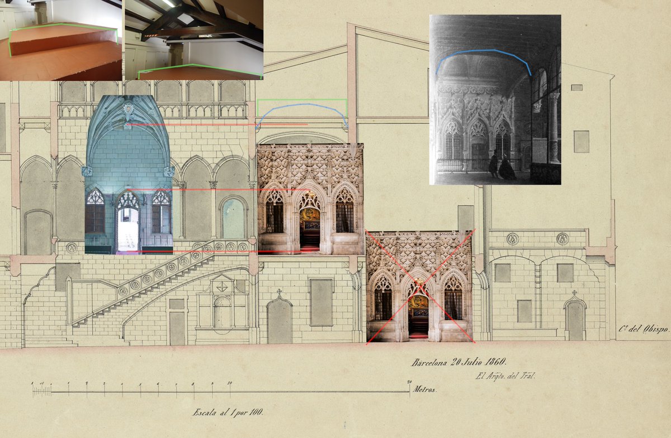
Task: Click the '10' mark on scale bar
Action: 229,384
